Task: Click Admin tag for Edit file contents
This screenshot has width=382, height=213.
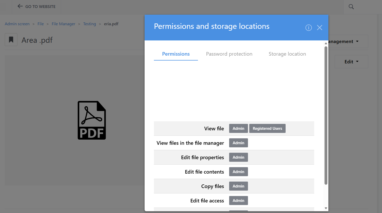Action: tap(238, 172)
